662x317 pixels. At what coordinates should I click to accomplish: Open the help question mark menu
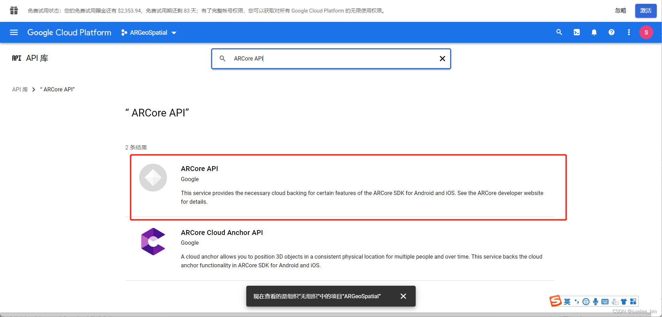tap(611, 32)
